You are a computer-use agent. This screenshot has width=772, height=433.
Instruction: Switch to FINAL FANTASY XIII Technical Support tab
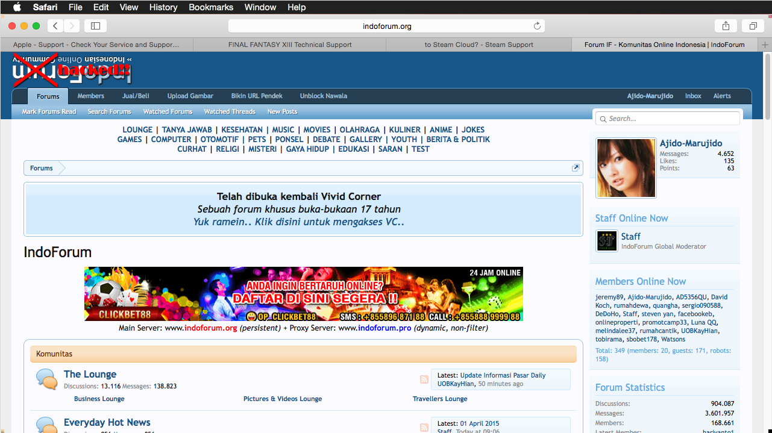pyautogui.click(x=290, y=45)
